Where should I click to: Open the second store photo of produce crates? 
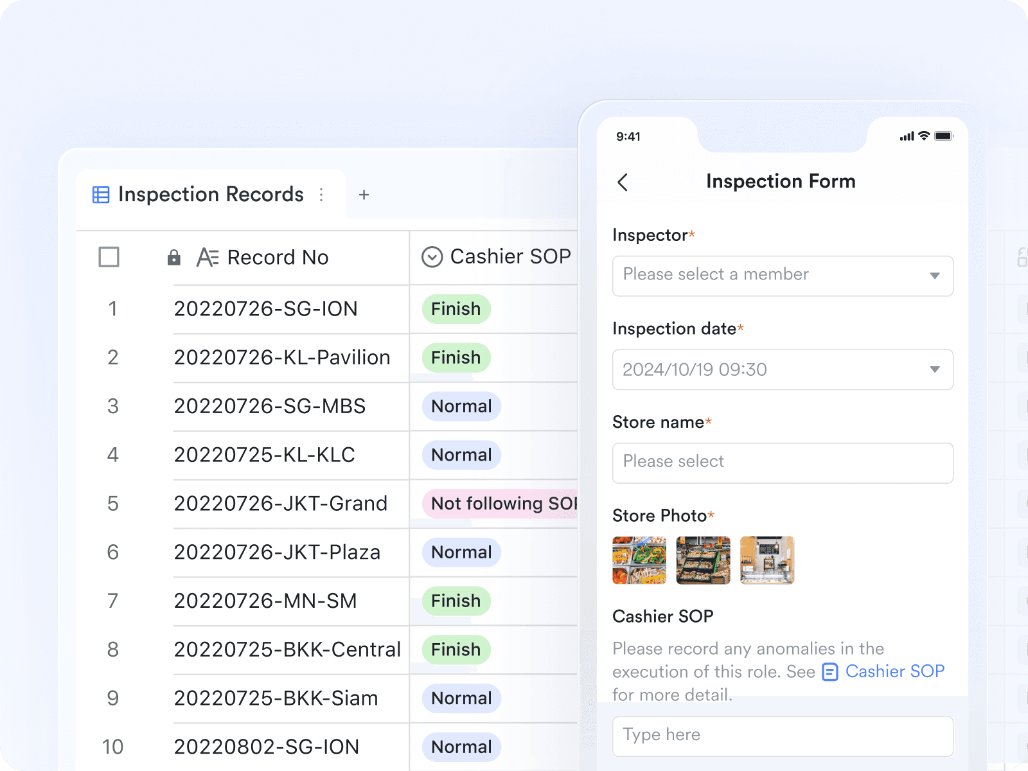(x=703, y=560)
